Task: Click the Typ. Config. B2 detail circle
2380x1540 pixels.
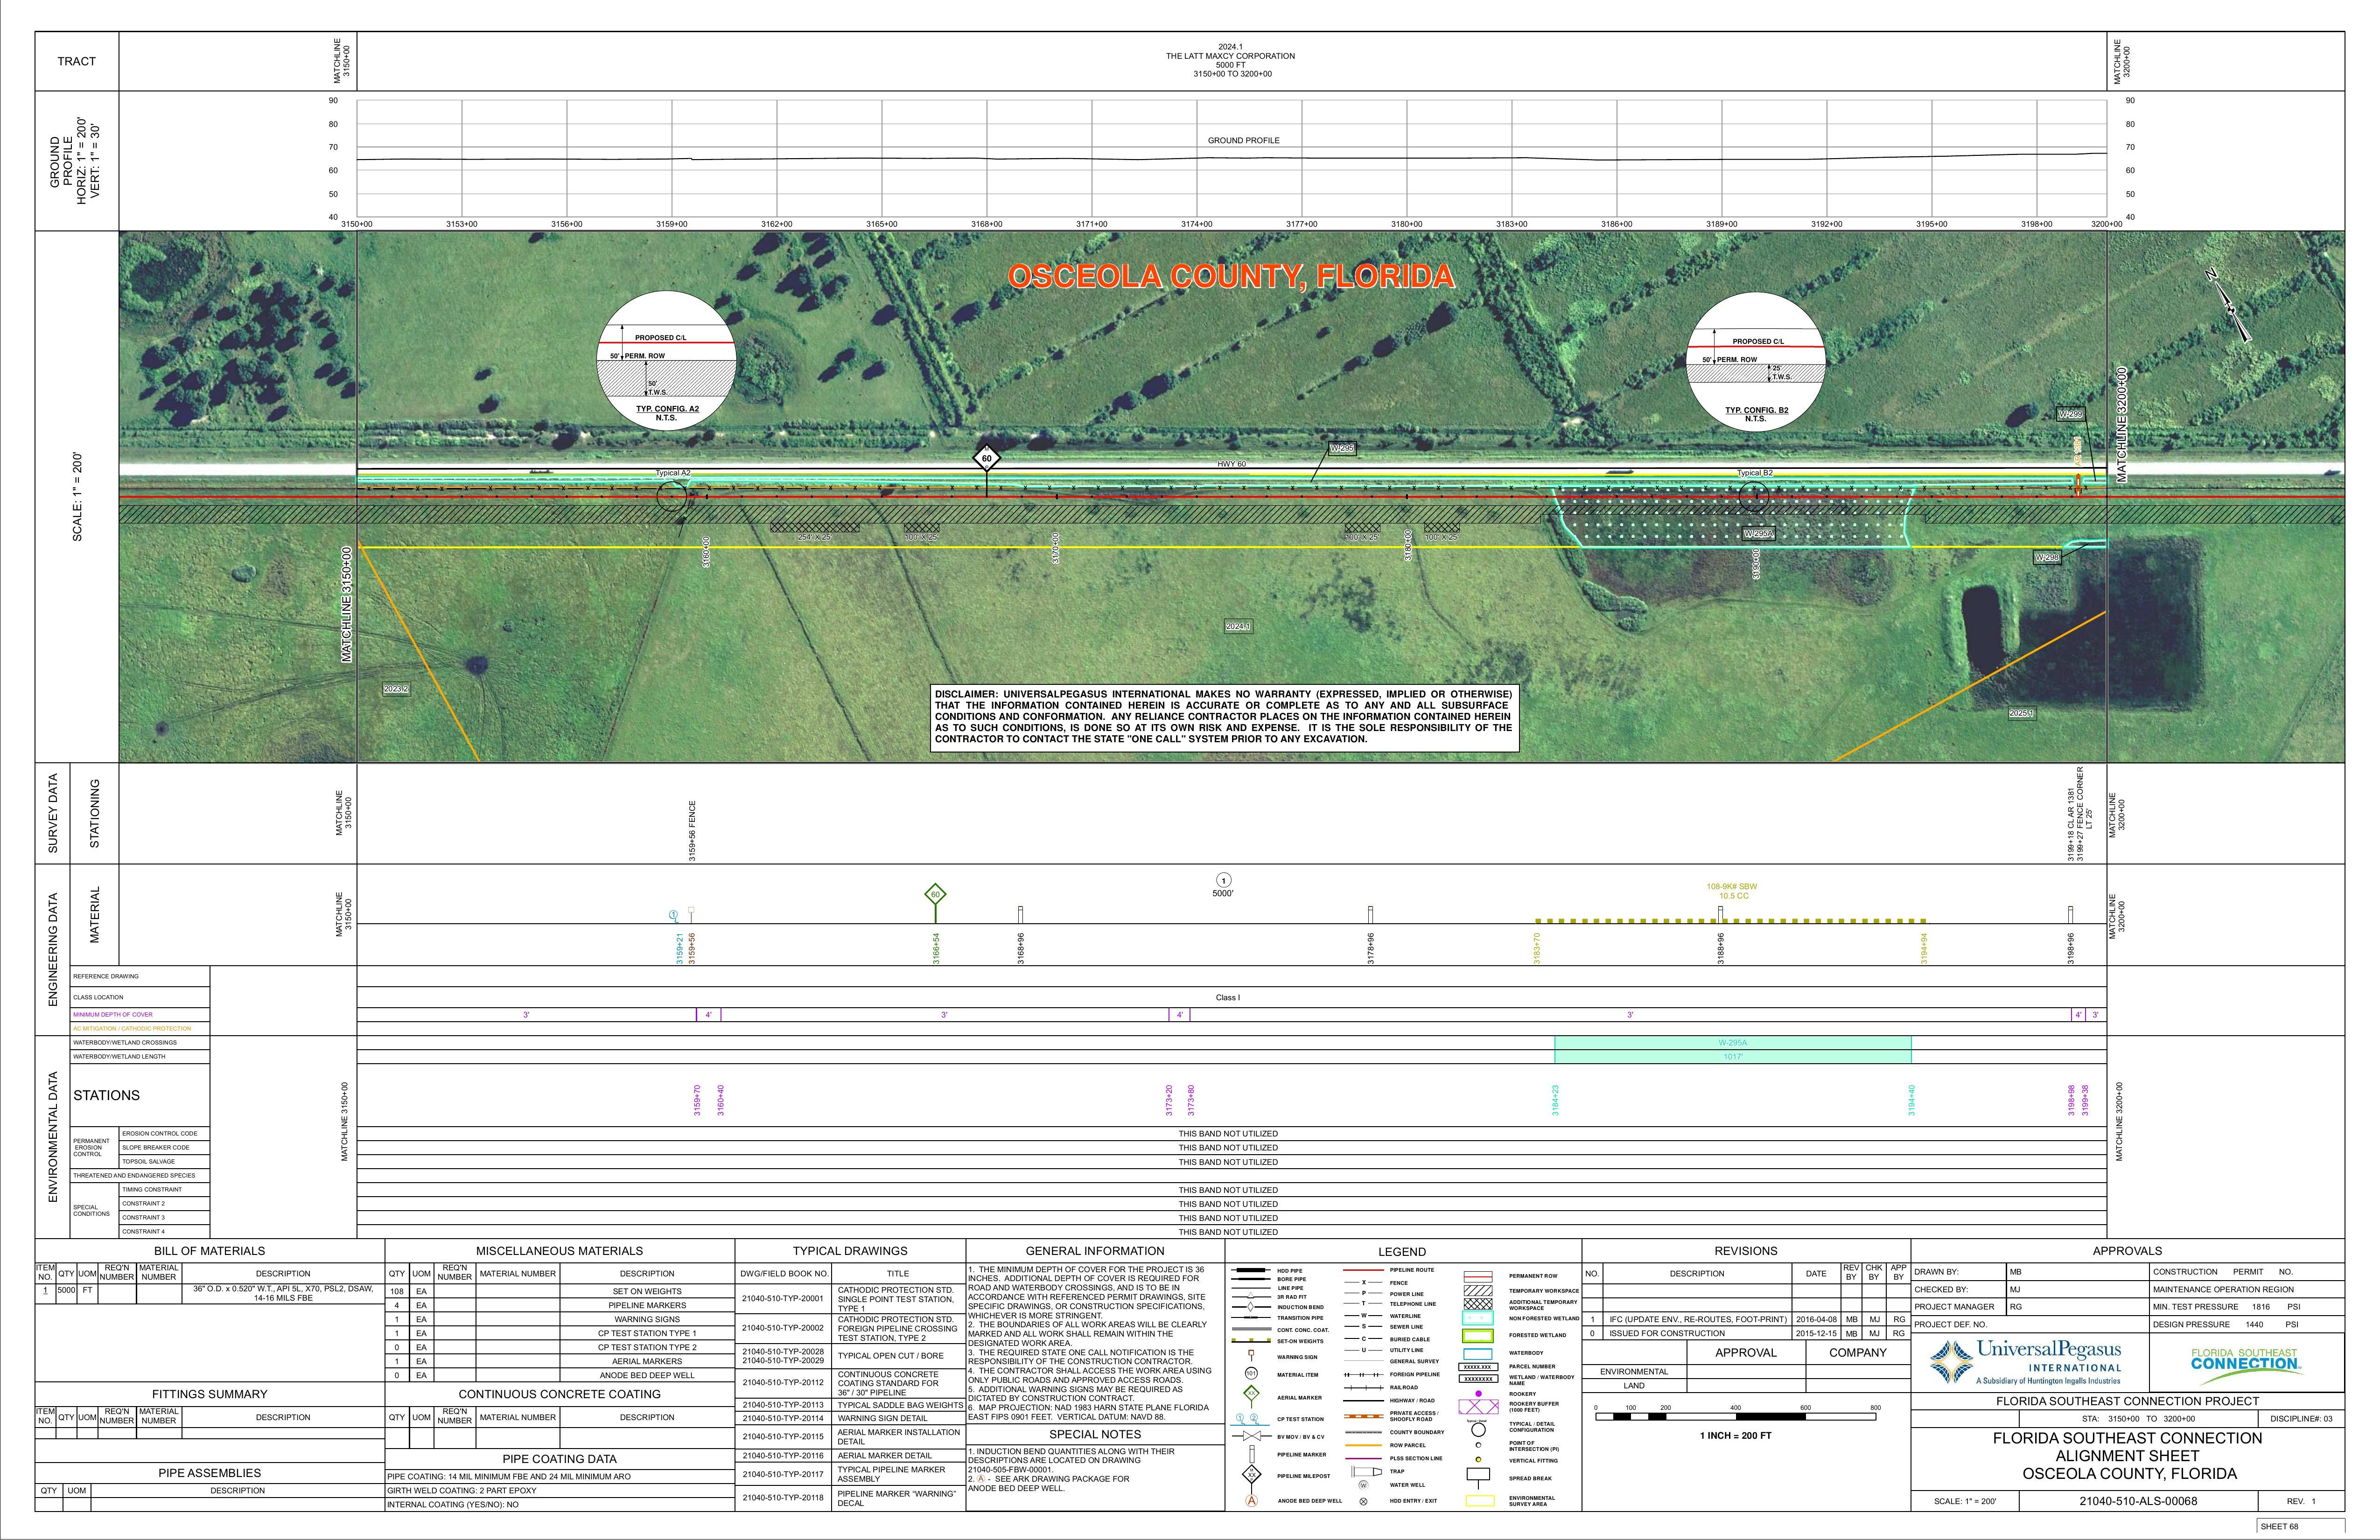Action: (1756, 363)
